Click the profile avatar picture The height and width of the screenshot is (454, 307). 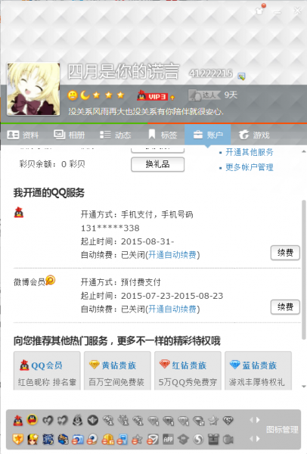[x=33, y=89]
